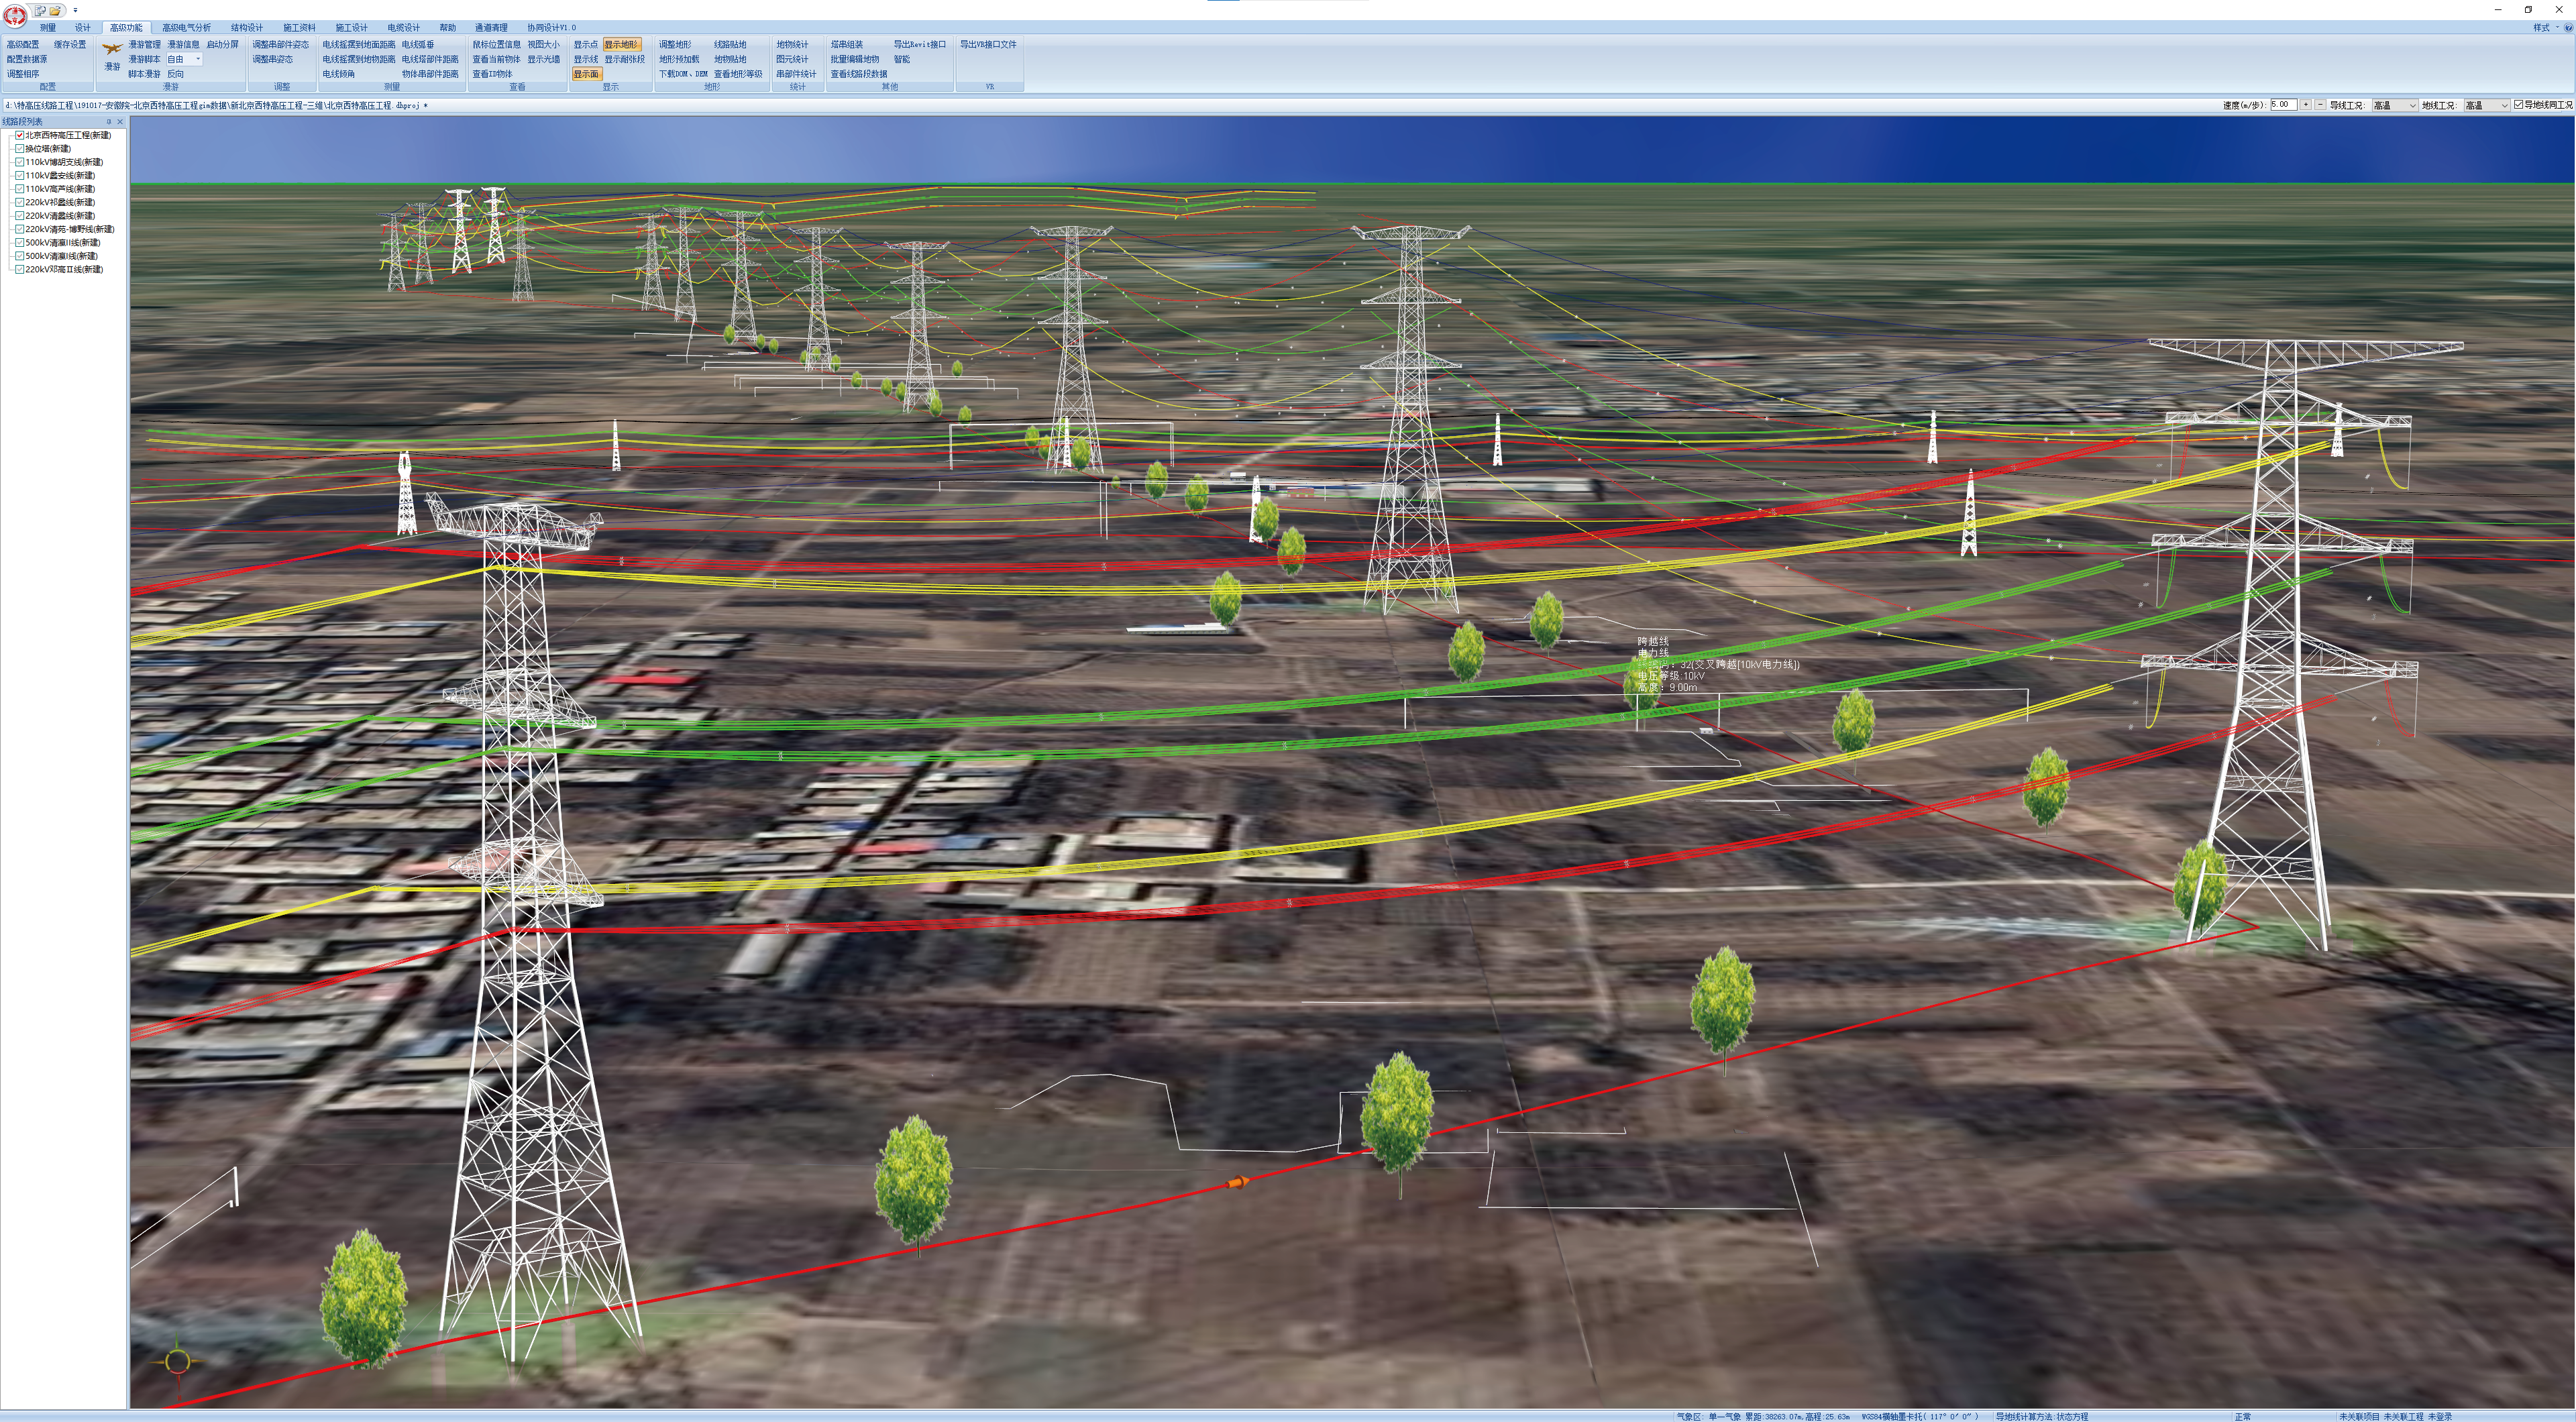Open the 导线工况 dropdown
The height and width of the screenshot is (1422, 2576).
[2412, 105]
